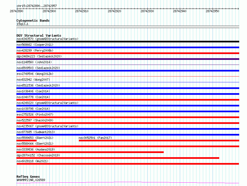Select the blue bar under nsv568662
This screenshot has width=247, height=186.
pos(128,47)
